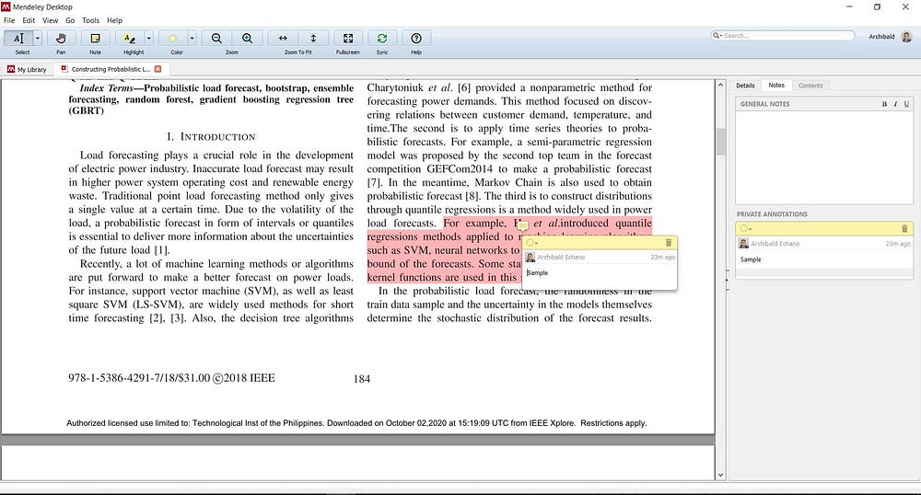Enter Fullscreen reading mode

coord(347,39)
